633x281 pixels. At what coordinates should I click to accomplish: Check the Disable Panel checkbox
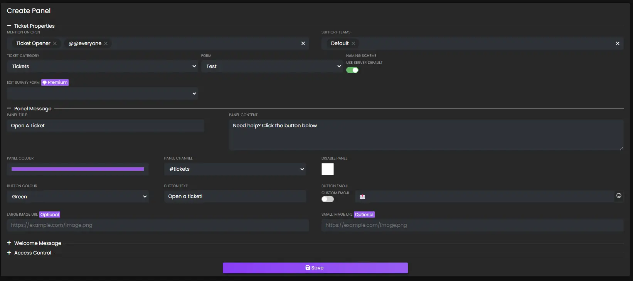click(x=327, y=169)
